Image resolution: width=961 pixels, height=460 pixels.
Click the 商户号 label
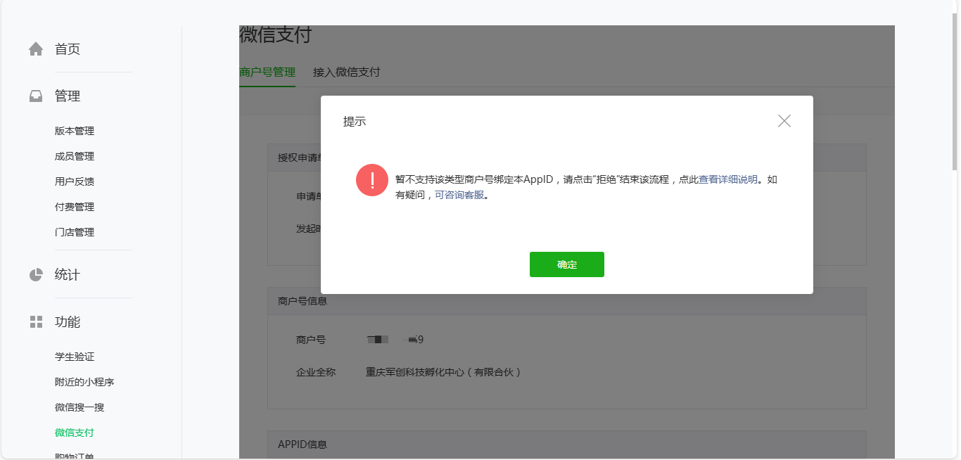311,340
